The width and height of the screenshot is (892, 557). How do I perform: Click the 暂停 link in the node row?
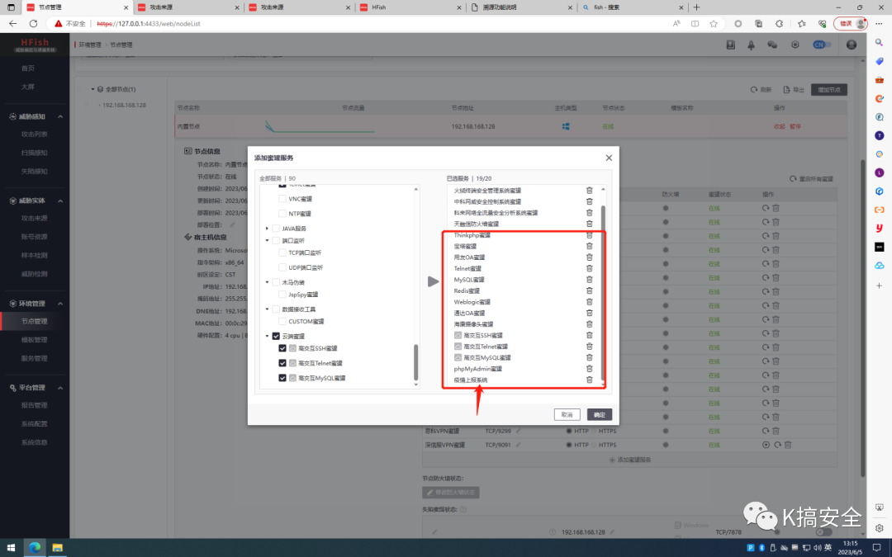point(795,127)
